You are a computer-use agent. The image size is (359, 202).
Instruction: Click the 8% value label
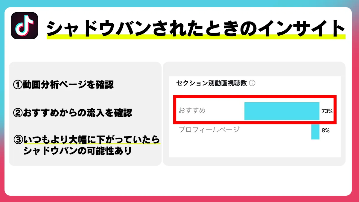point(325,130)
